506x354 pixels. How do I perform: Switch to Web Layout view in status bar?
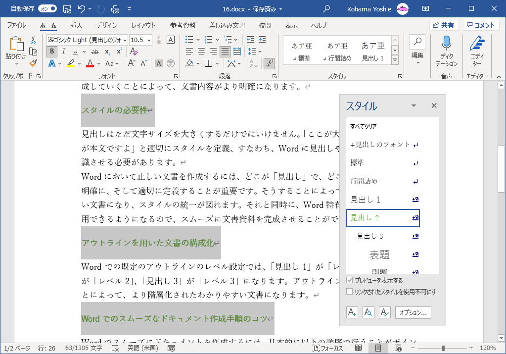398,348
